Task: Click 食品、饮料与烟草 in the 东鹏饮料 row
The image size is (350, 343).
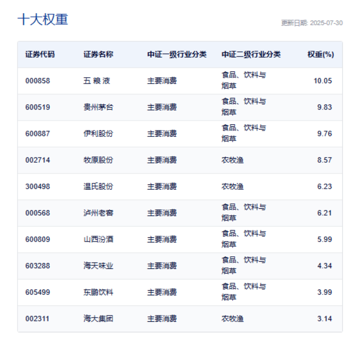Action: 244,292
